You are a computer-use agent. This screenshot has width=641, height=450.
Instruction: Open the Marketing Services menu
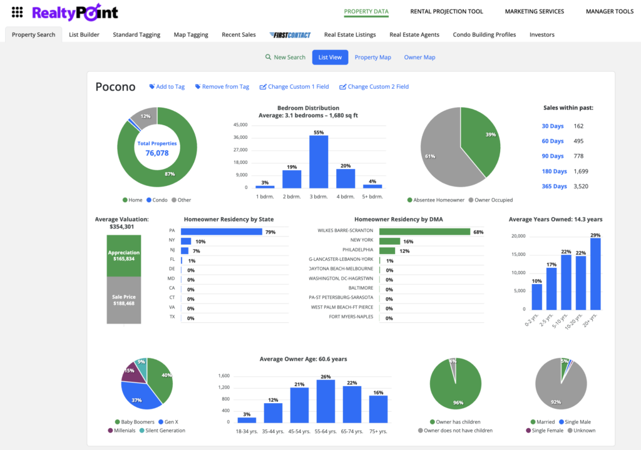[x=534, y=11]
